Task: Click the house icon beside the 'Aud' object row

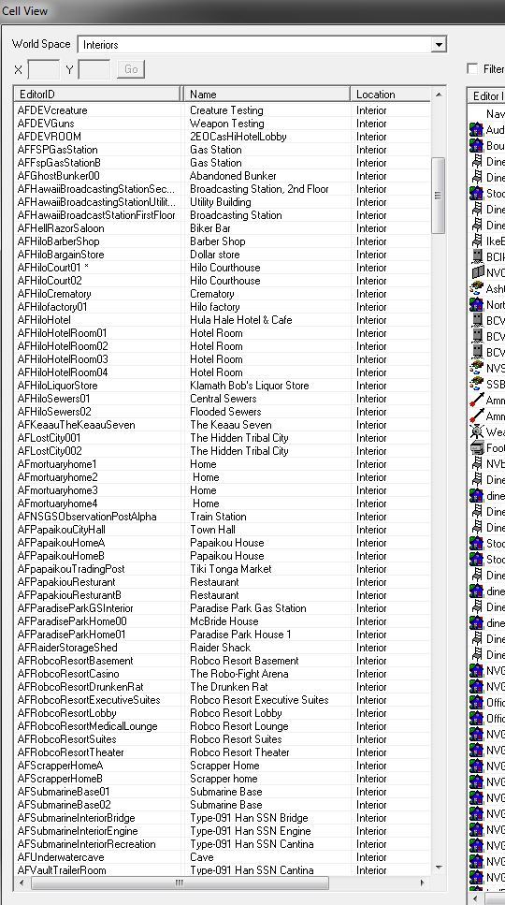Action: (x=476, y=130)
